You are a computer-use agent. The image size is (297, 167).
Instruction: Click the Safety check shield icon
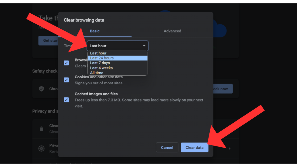tap(41, 89)
